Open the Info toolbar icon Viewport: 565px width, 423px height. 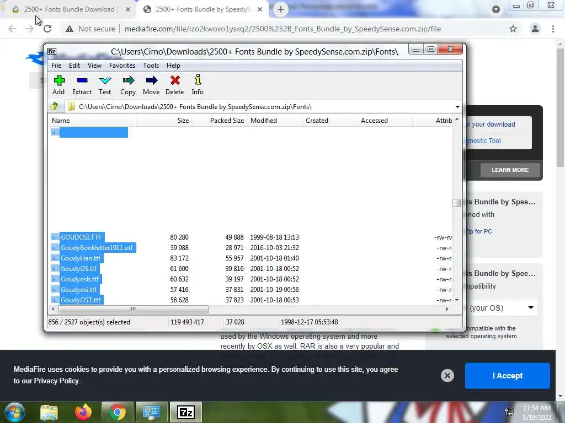[x=198, y=85]
